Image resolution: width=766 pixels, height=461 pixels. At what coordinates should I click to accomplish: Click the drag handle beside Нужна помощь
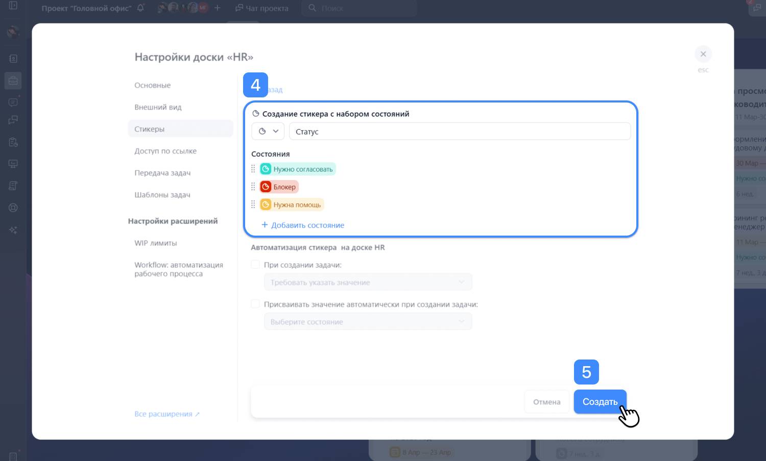[253, 205]
